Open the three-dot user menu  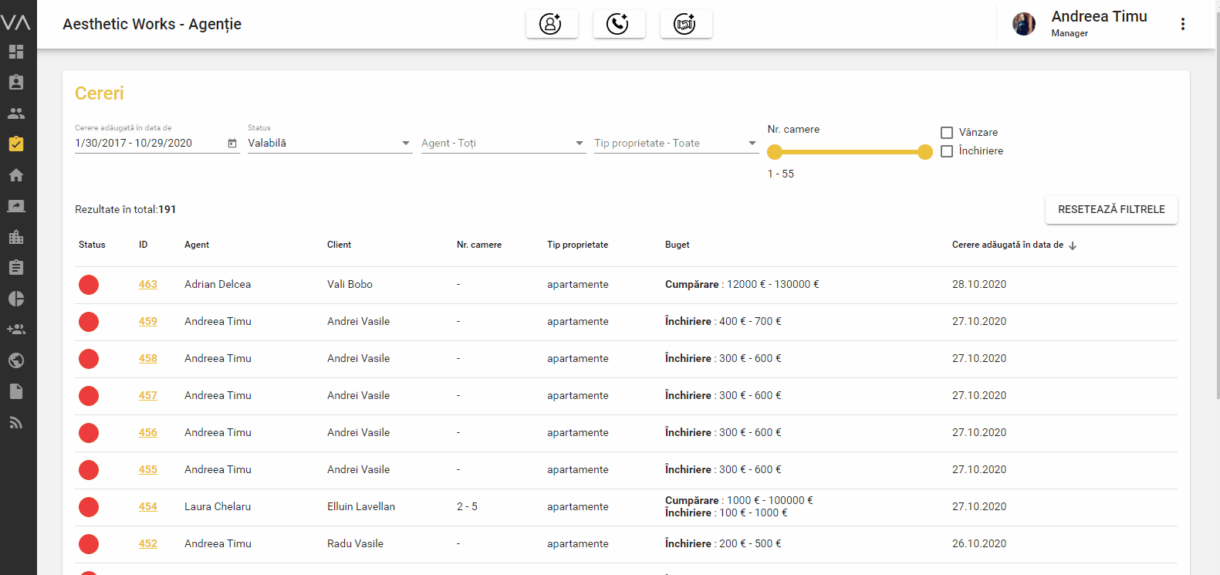1182,24
